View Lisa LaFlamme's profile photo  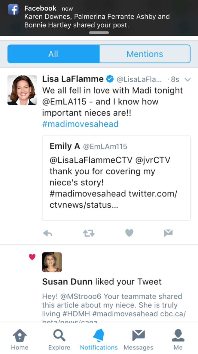coord(20,90)
